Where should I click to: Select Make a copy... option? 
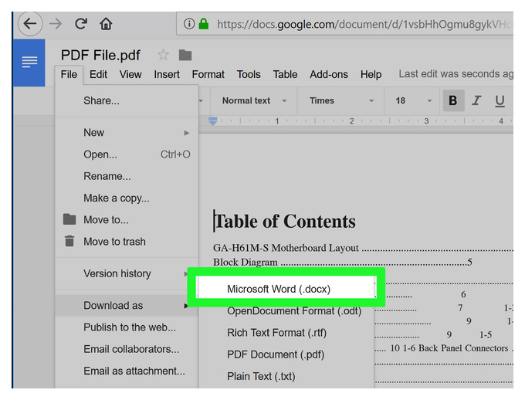[x=127, y=198]
